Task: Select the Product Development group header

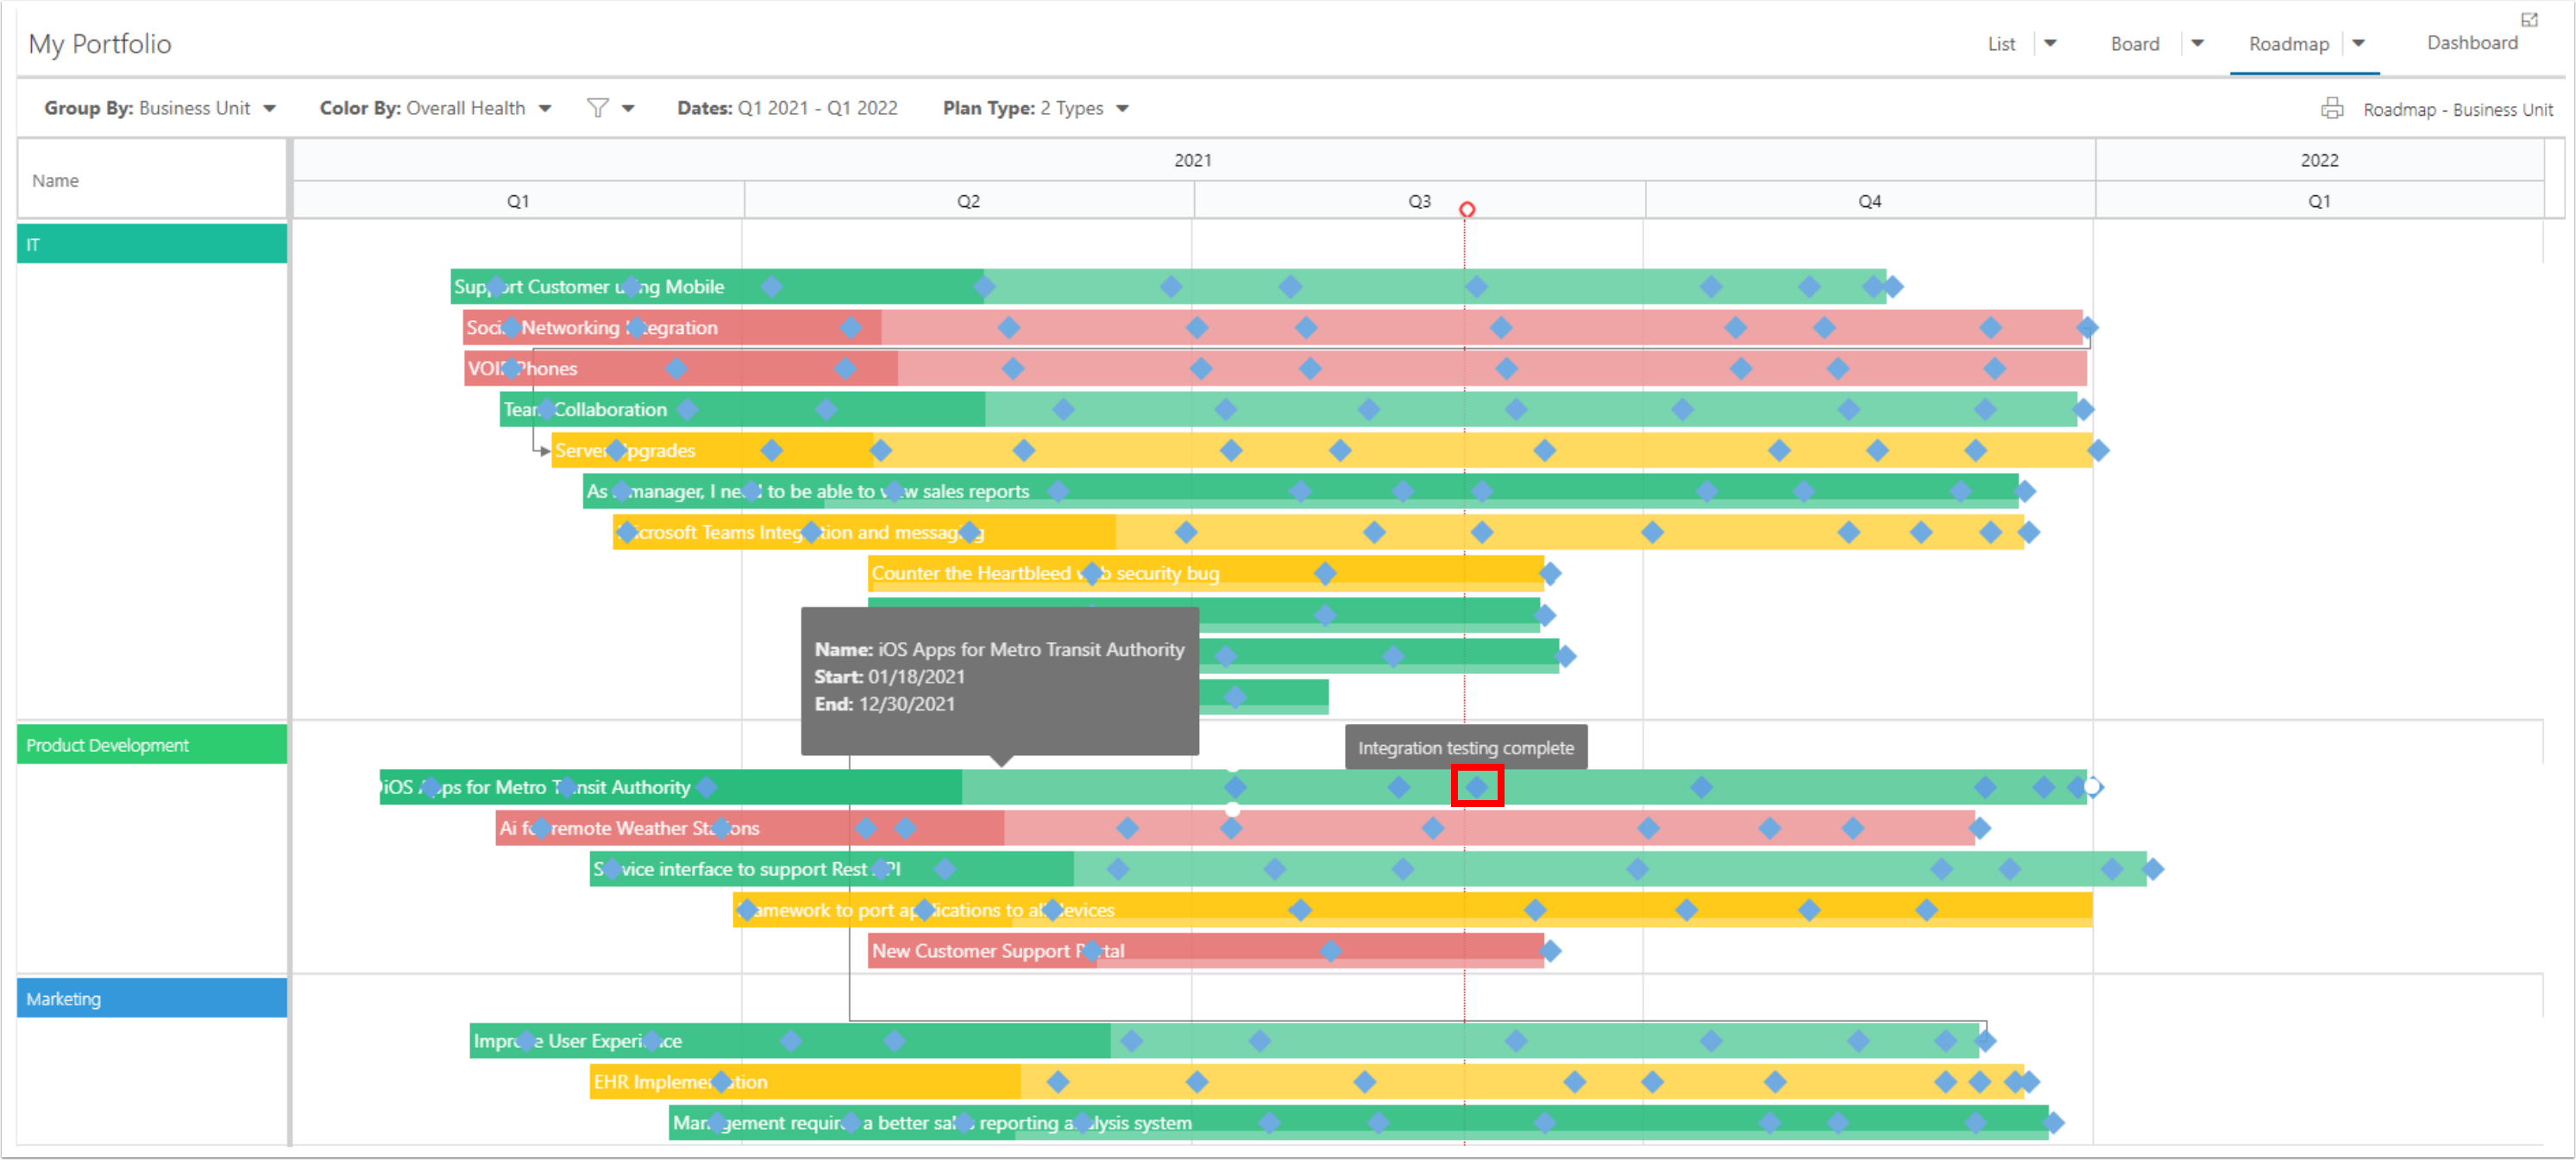Action: tap(152, 745)
